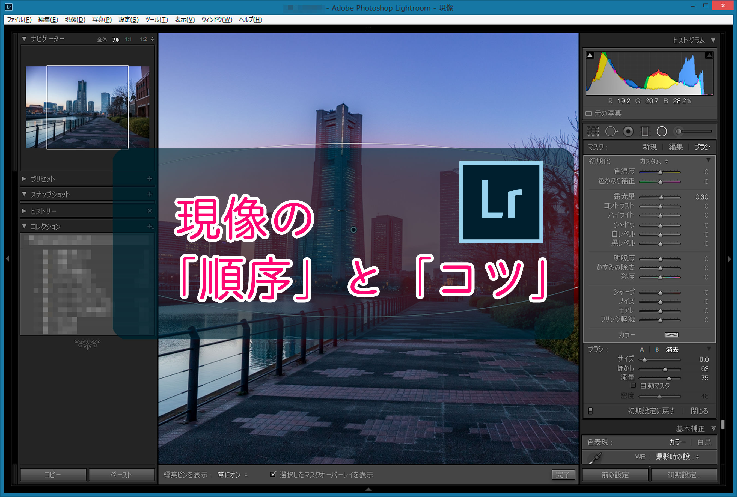Select the 消去 erase brush
This screenshot has width=737, height=497.
coord(672,350)
